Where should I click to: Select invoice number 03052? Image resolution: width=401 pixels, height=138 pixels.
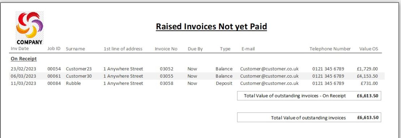(167, 69)
